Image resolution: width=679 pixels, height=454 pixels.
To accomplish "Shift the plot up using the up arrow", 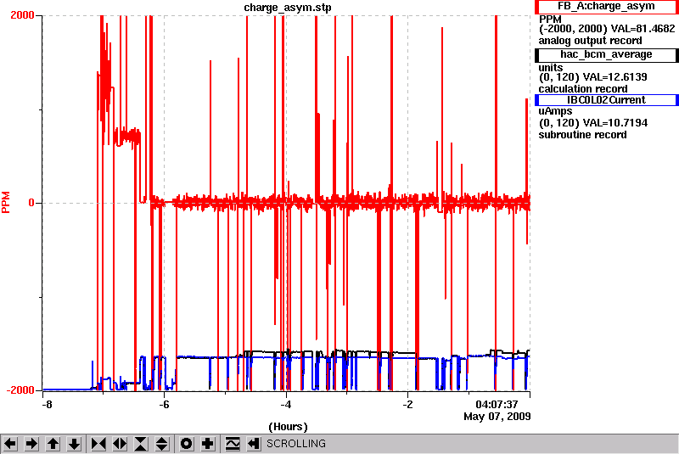I will 53,444.
